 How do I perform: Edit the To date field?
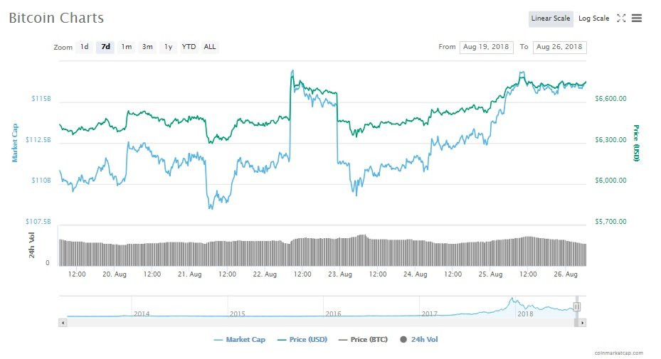pyautogui.click(x=559, y=47)
